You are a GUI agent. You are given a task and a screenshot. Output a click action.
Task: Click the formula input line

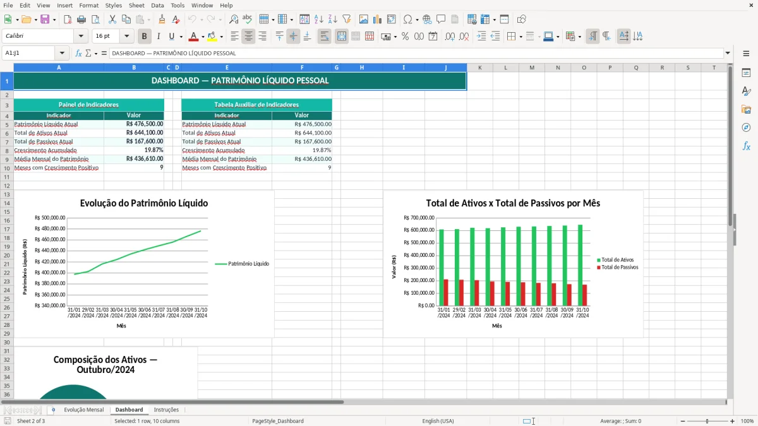click(416, 53)
